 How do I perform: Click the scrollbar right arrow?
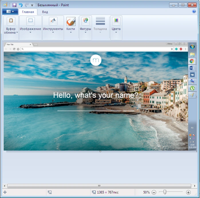pyautogui.click(x=195, y=186)
